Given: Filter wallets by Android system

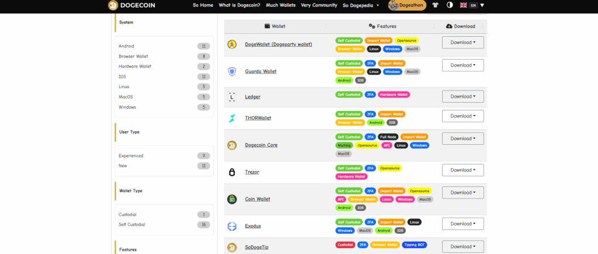Looking at the screenshot, I should click(x=126, y=46).
